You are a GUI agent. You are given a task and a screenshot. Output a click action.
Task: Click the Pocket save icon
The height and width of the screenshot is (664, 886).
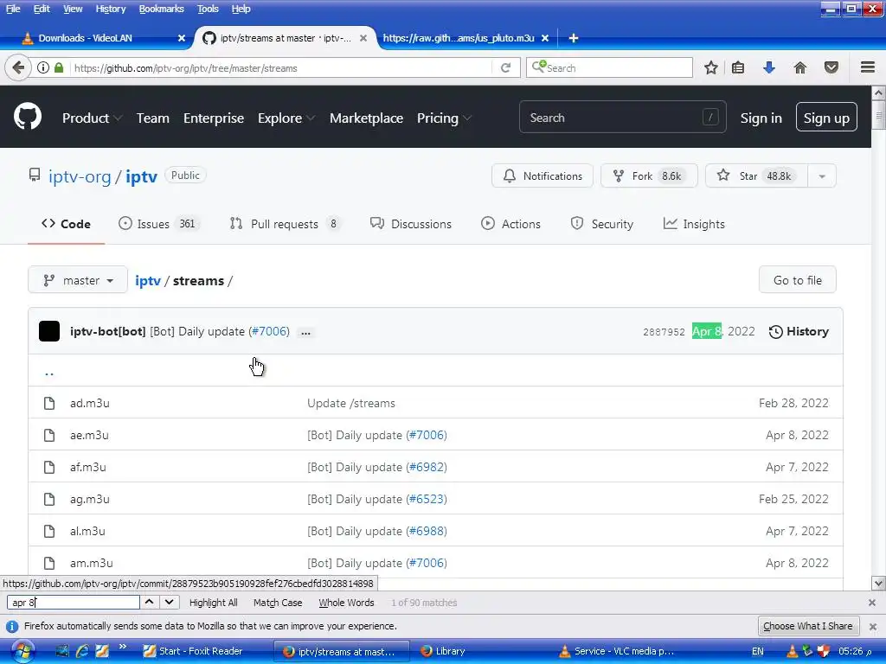pyautogui.click(x=831, y=67)
